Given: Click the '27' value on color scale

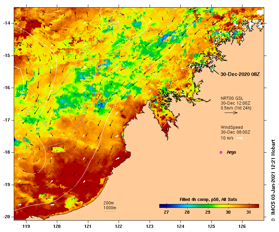Looking at the screenshot, I should coord(166,212).
